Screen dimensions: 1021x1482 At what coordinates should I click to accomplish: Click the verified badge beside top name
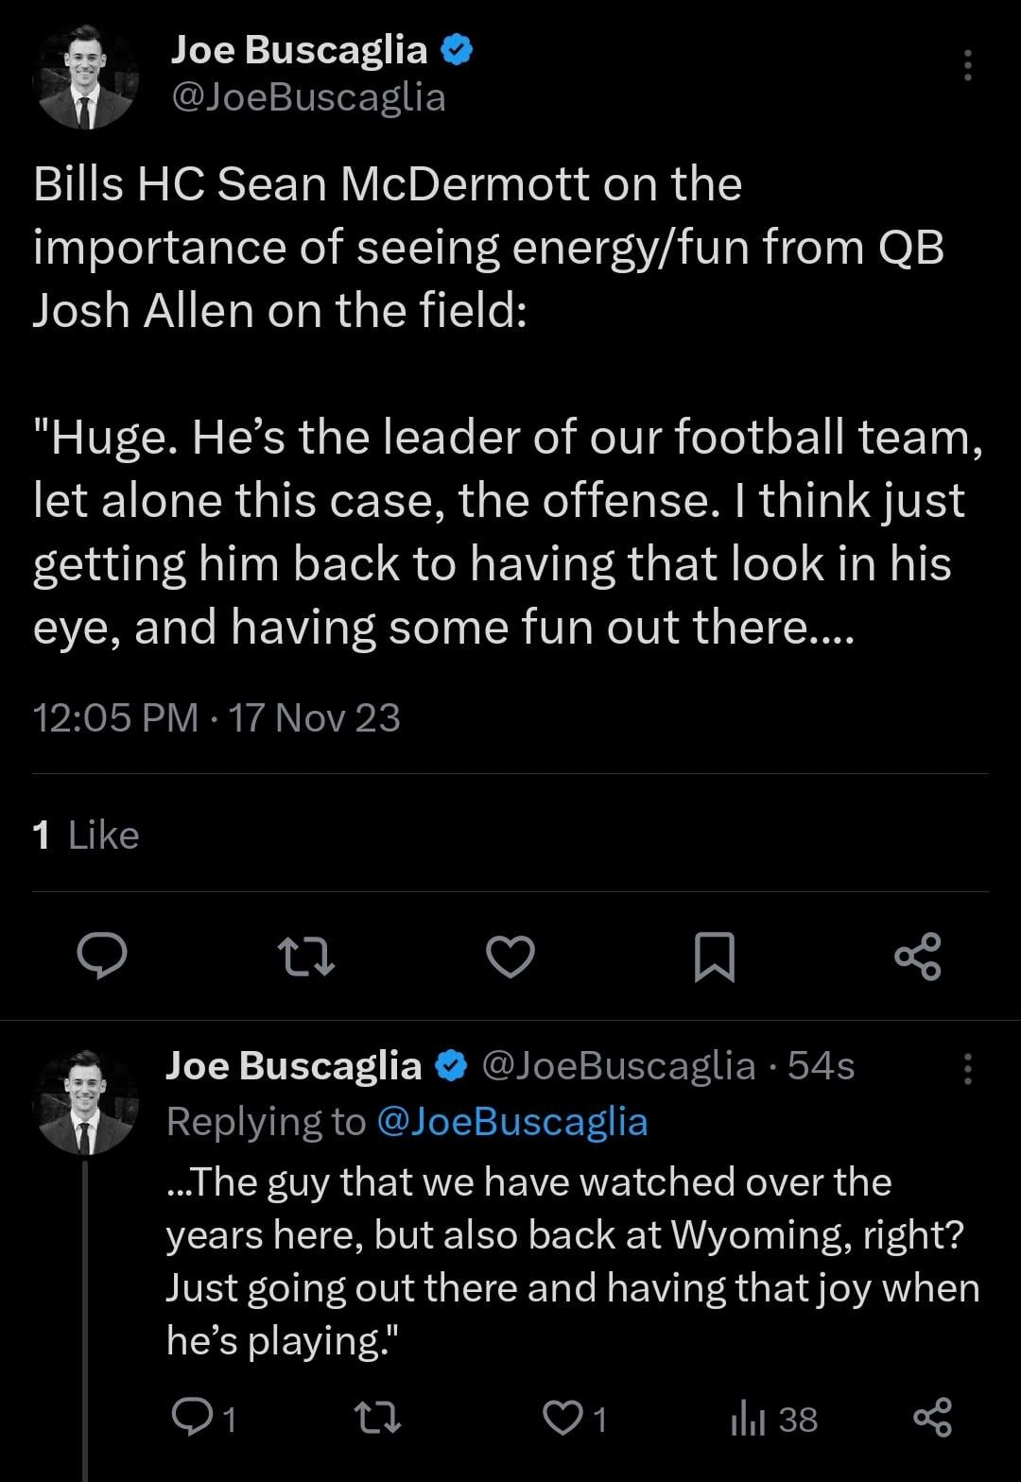(457, 50)
